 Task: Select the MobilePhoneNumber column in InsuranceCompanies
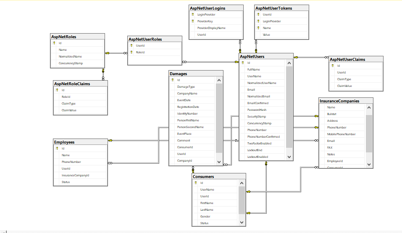click(x=342, y=134)
